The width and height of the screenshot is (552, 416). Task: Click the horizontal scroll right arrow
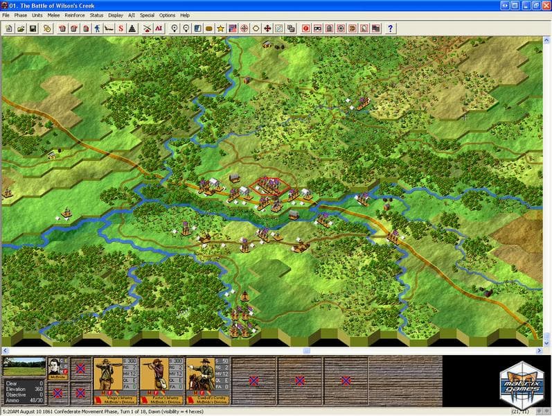point(540,351)
